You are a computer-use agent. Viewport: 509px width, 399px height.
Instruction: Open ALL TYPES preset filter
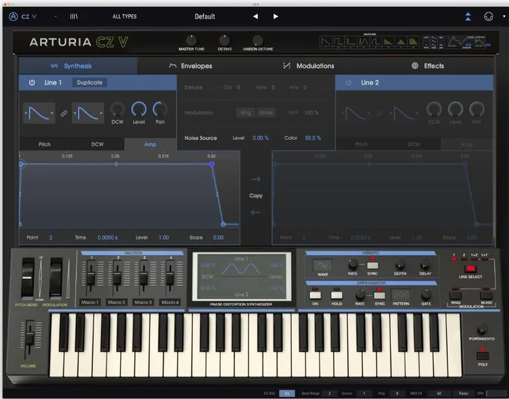124,16
